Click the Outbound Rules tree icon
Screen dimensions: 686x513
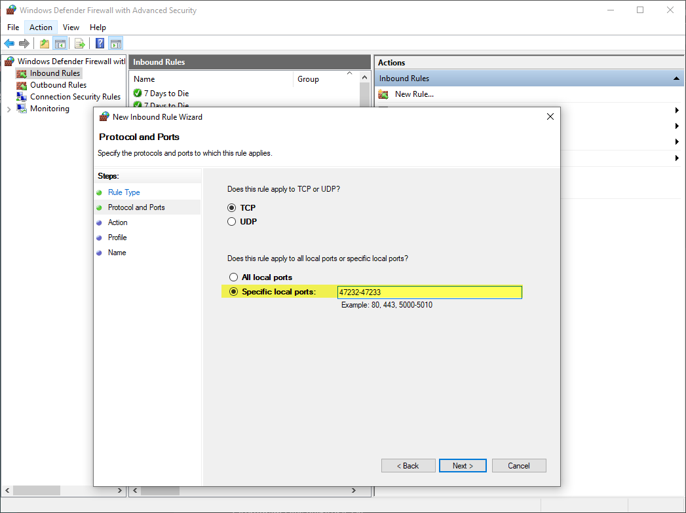click(22, 85)
